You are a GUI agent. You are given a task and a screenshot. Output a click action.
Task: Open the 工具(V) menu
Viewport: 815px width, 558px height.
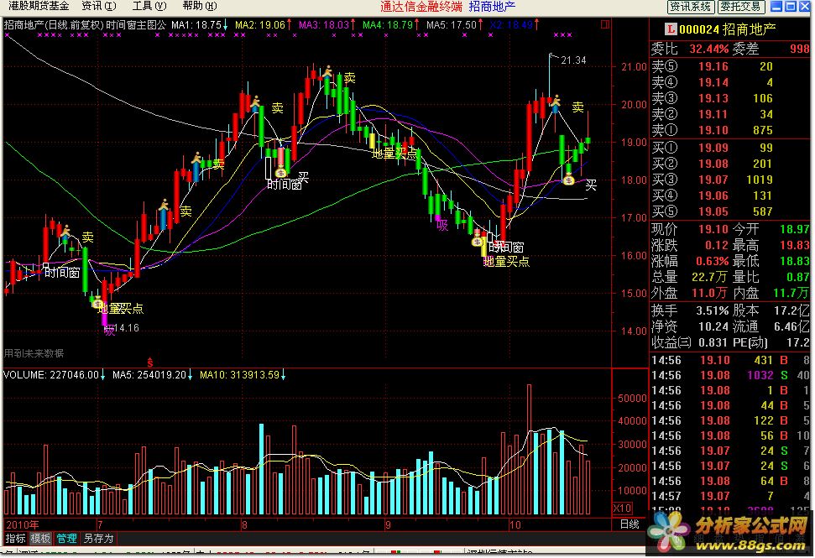149,6
